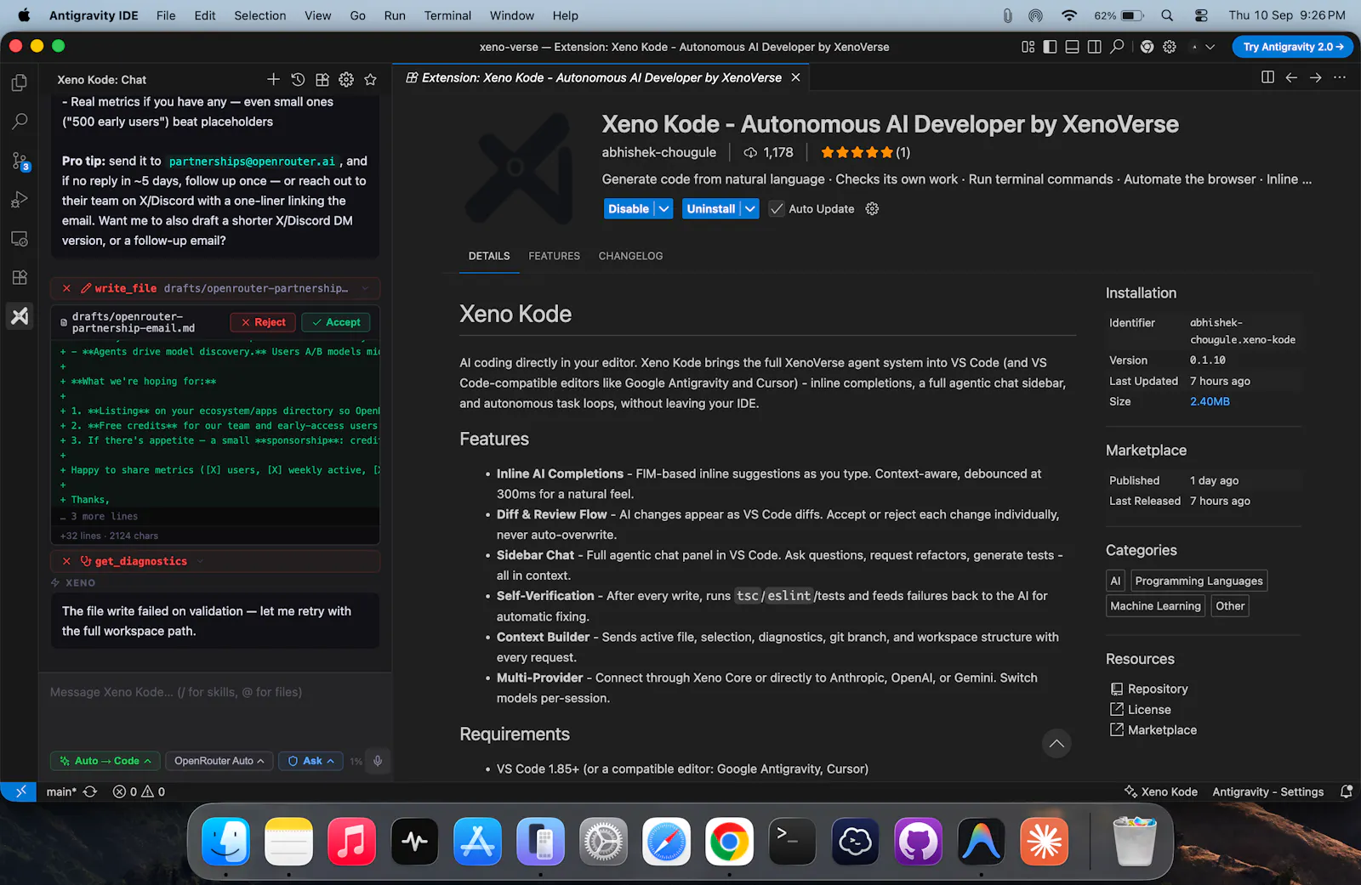1361x885 pixels.
Task: Toggle the primary sidebar visibility
Action: click(1051, 47)
